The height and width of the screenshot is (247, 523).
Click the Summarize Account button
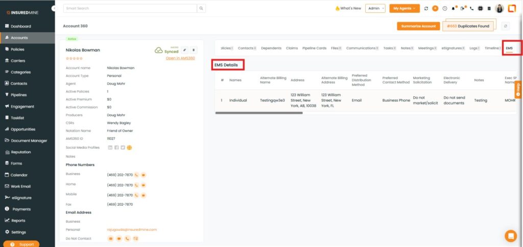pyautogui.click(x=418, y=26)
